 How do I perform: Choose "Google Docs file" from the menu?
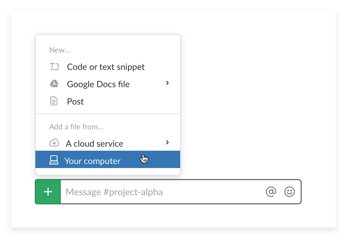(x=98, y=84)
